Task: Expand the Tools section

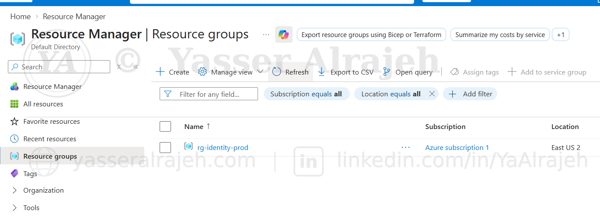Action: tap(14, 208)
